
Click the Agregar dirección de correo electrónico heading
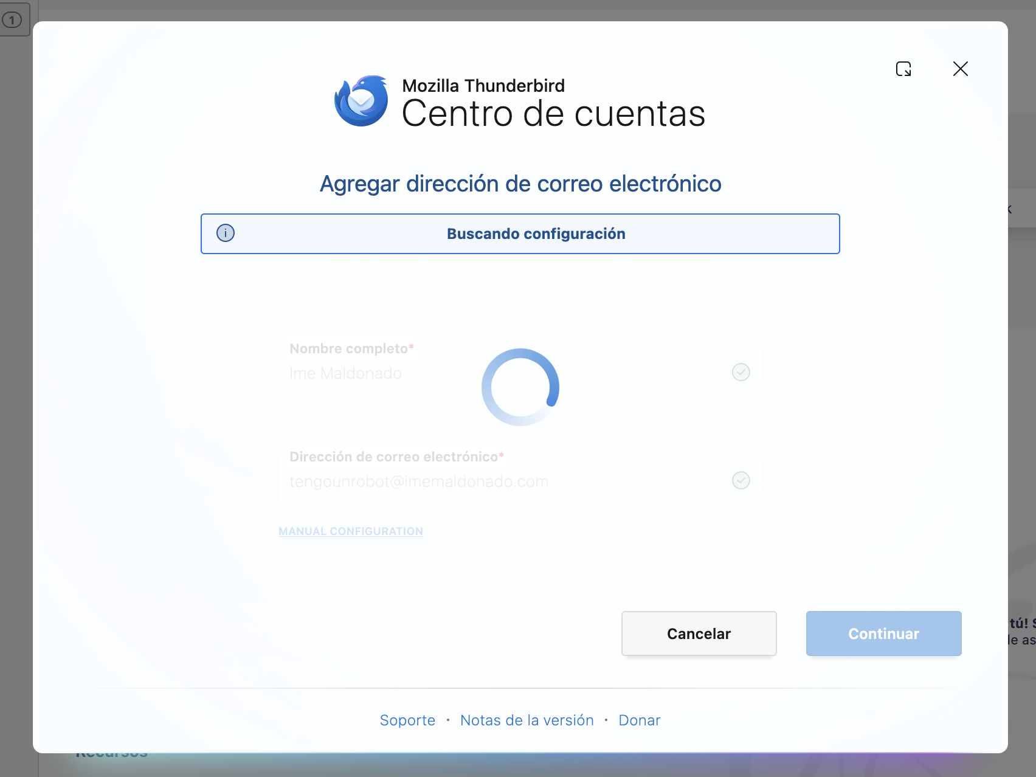[520, 183]
